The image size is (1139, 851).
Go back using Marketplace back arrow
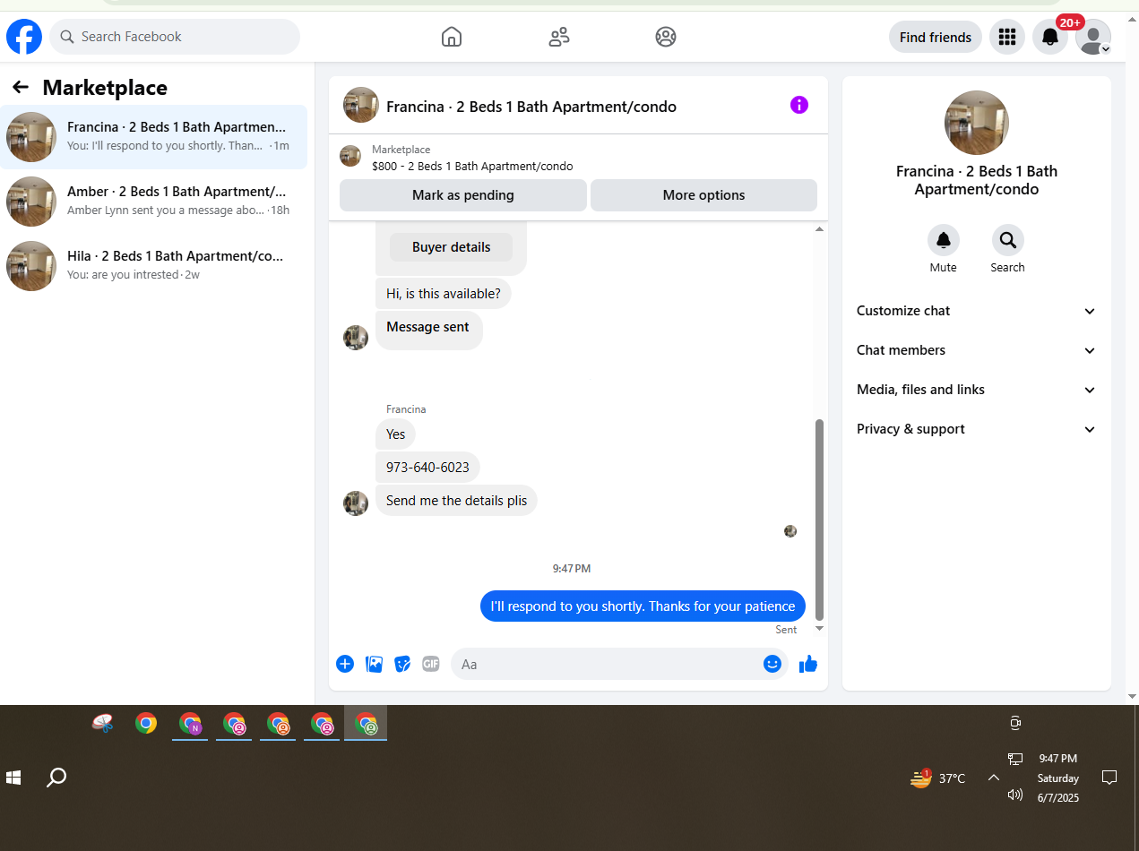click(21, 87)
